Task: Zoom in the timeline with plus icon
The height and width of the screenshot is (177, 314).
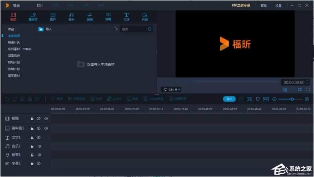Action: click(307, 99)
